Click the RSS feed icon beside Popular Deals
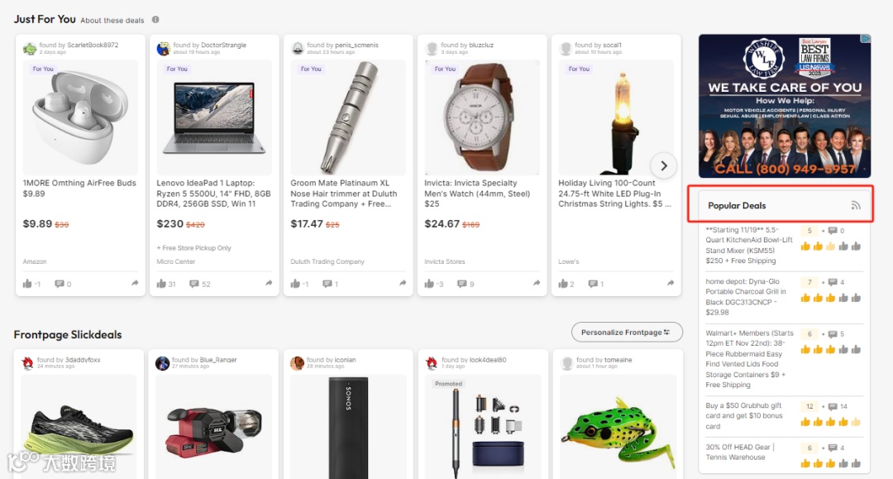The image size is (893, 479). (x=856, y=206)
